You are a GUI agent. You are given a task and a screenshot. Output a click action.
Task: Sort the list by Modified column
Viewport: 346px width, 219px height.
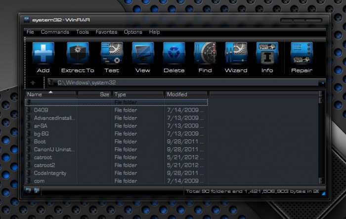[186, 94]
